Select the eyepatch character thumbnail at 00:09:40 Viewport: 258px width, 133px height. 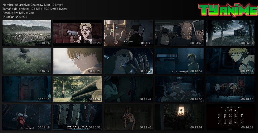pos(128,61)
